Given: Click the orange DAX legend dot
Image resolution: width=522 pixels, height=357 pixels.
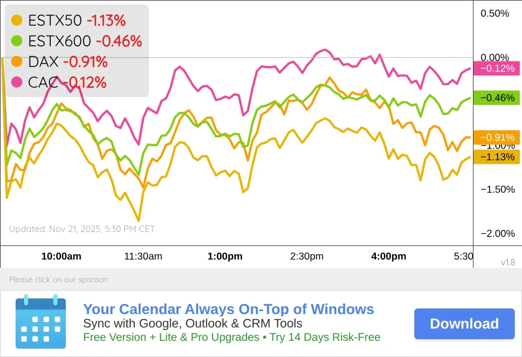Looking at the screenshot, I should point(17,62).
